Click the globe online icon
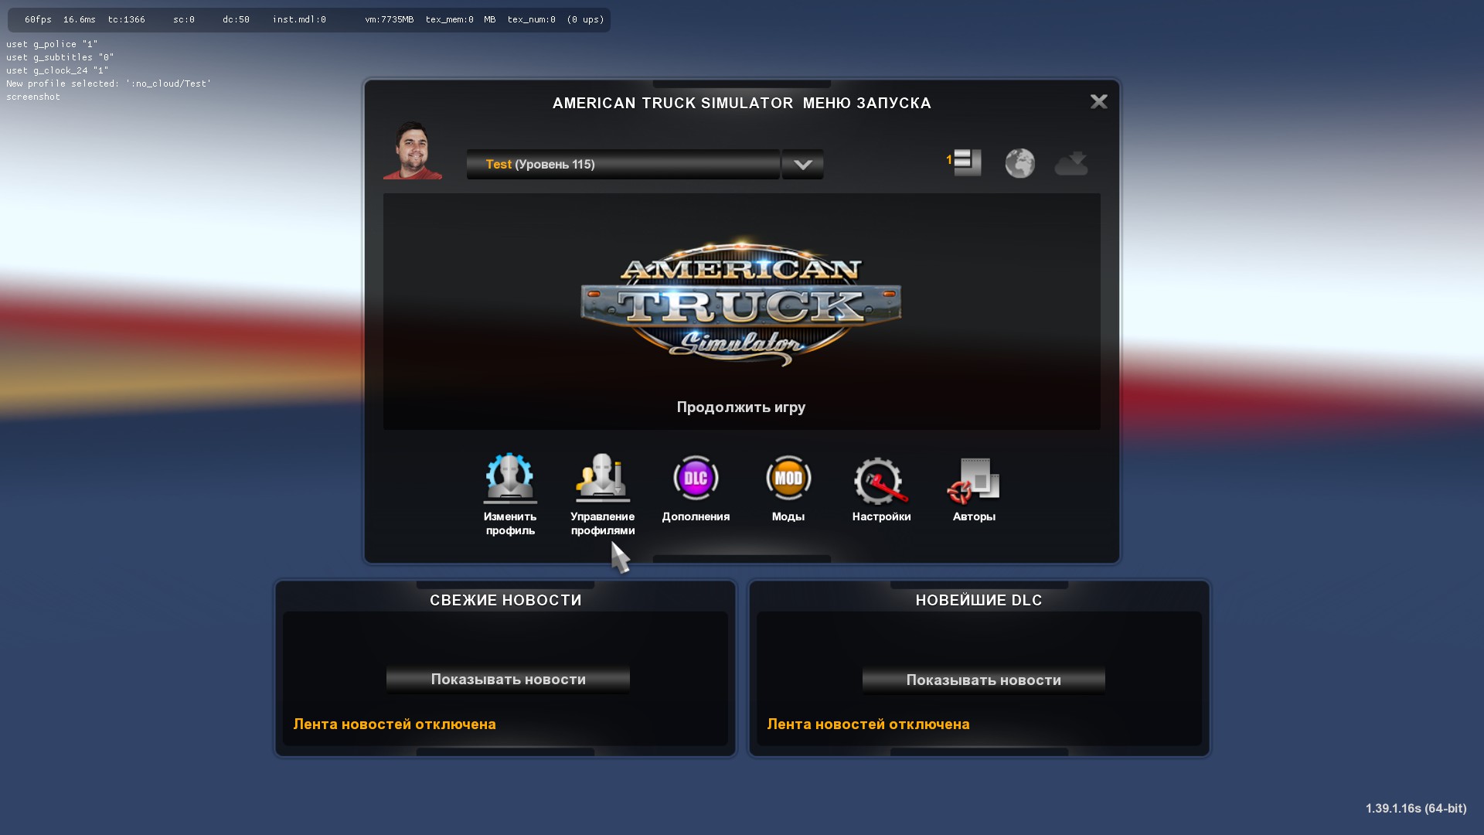This screenshot has height=835, width=1484. pos(1019,163)
